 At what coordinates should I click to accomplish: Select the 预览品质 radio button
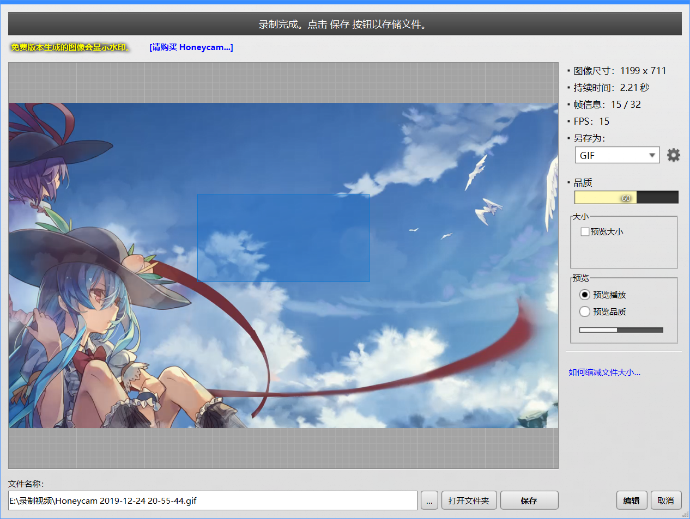pyautogui.click(x=585, y=312)
